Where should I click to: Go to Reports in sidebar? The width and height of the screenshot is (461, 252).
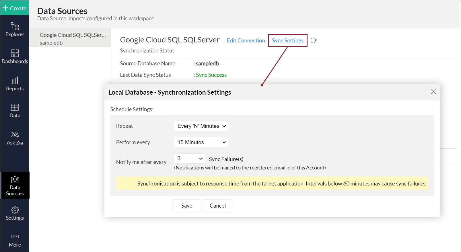click(15, 84)
